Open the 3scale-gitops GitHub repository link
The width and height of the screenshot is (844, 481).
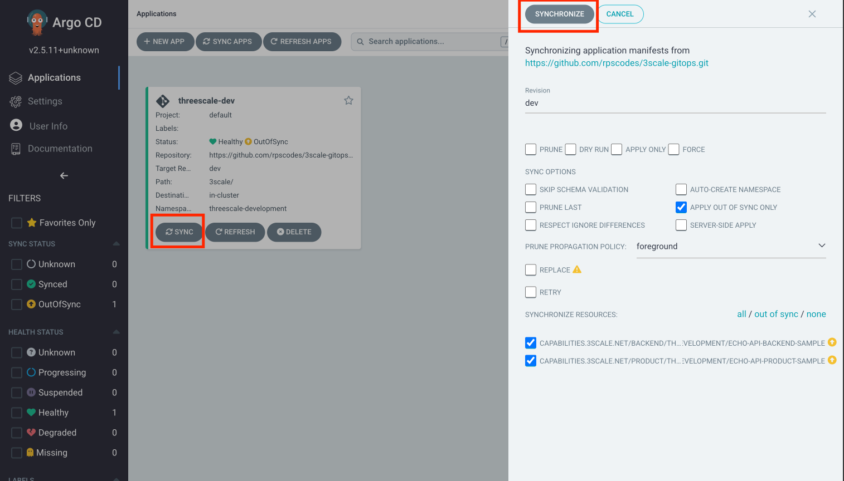coord(617,63)
